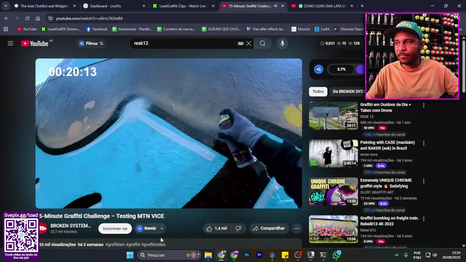
Task: Reload the page
Action: click(27, 18)
